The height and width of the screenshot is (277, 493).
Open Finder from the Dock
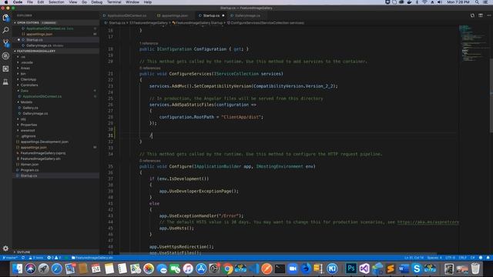(x=17, y=269)
